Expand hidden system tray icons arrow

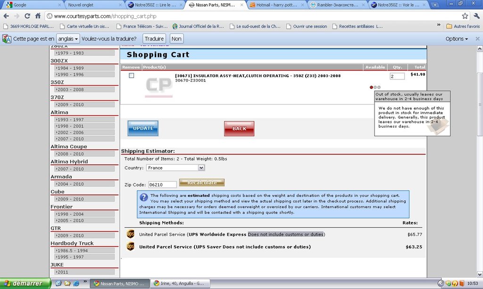(441, 283)
